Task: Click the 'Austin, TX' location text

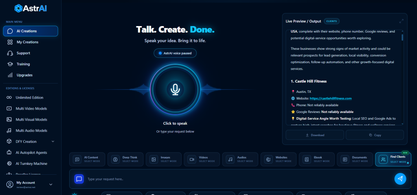Action: tap(304, 92)
